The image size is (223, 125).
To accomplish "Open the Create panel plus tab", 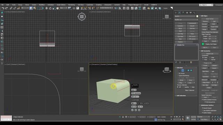I will click(176, 13).
